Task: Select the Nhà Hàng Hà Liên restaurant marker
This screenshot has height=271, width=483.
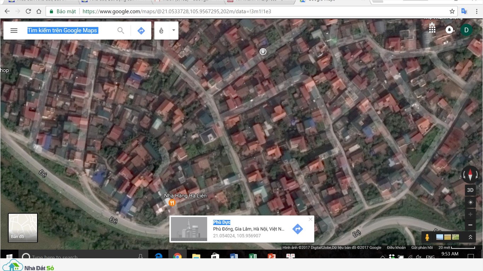Action: tap(171, 203)
